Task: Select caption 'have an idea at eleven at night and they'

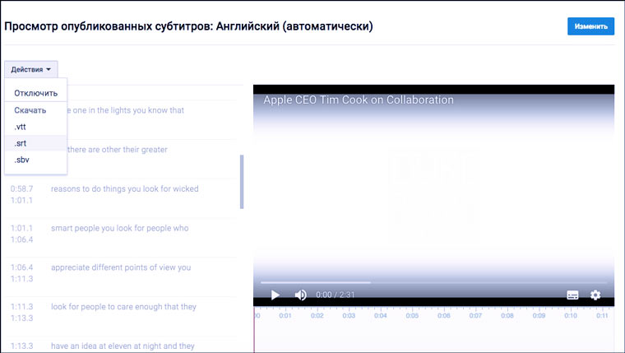Action: tap(123, 346)
